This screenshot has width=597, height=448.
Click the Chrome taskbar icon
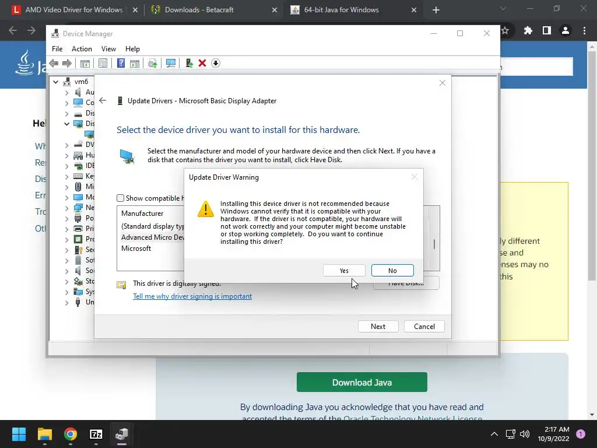tap(71, 434)
